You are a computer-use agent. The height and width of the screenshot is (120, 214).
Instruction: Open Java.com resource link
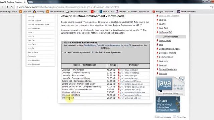click(x=163, y=61)
